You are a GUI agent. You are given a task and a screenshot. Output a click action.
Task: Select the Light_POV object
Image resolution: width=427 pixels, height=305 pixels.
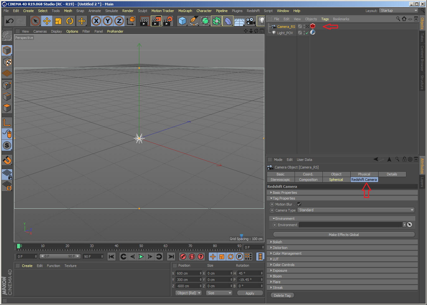285,33
